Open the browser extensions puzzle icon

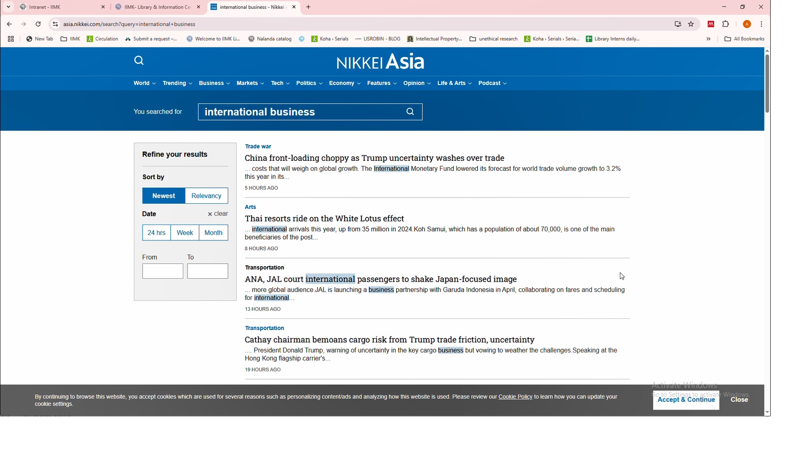coord(726,24)
